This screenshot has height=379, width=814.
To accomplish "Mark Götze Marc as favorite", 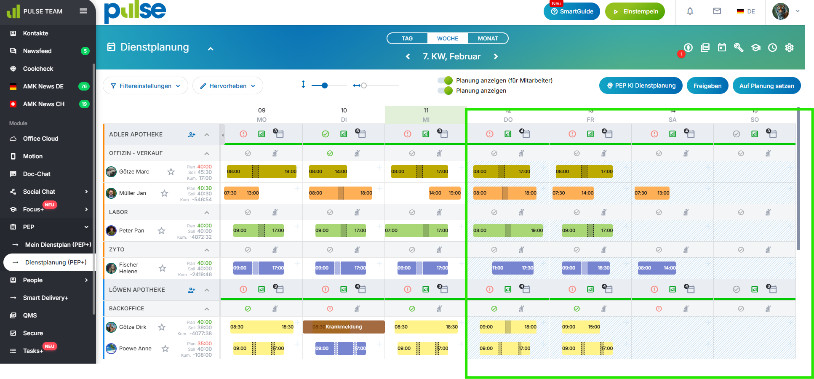I will (x=171, y=172).
